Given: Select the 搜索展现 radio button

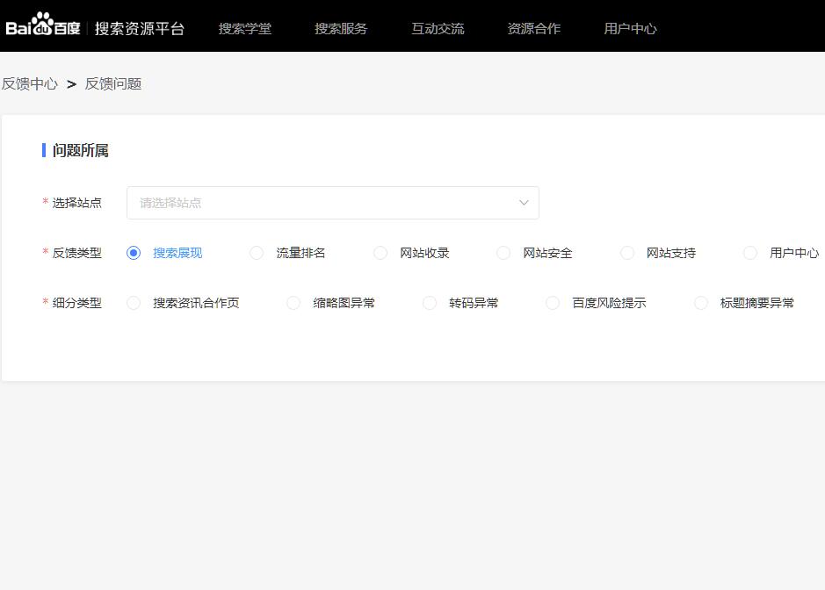Looking at the screenshot, I should point(134,253).
